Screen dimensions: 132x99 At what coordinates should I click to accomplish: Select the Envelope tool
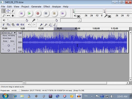coord(8,11)
